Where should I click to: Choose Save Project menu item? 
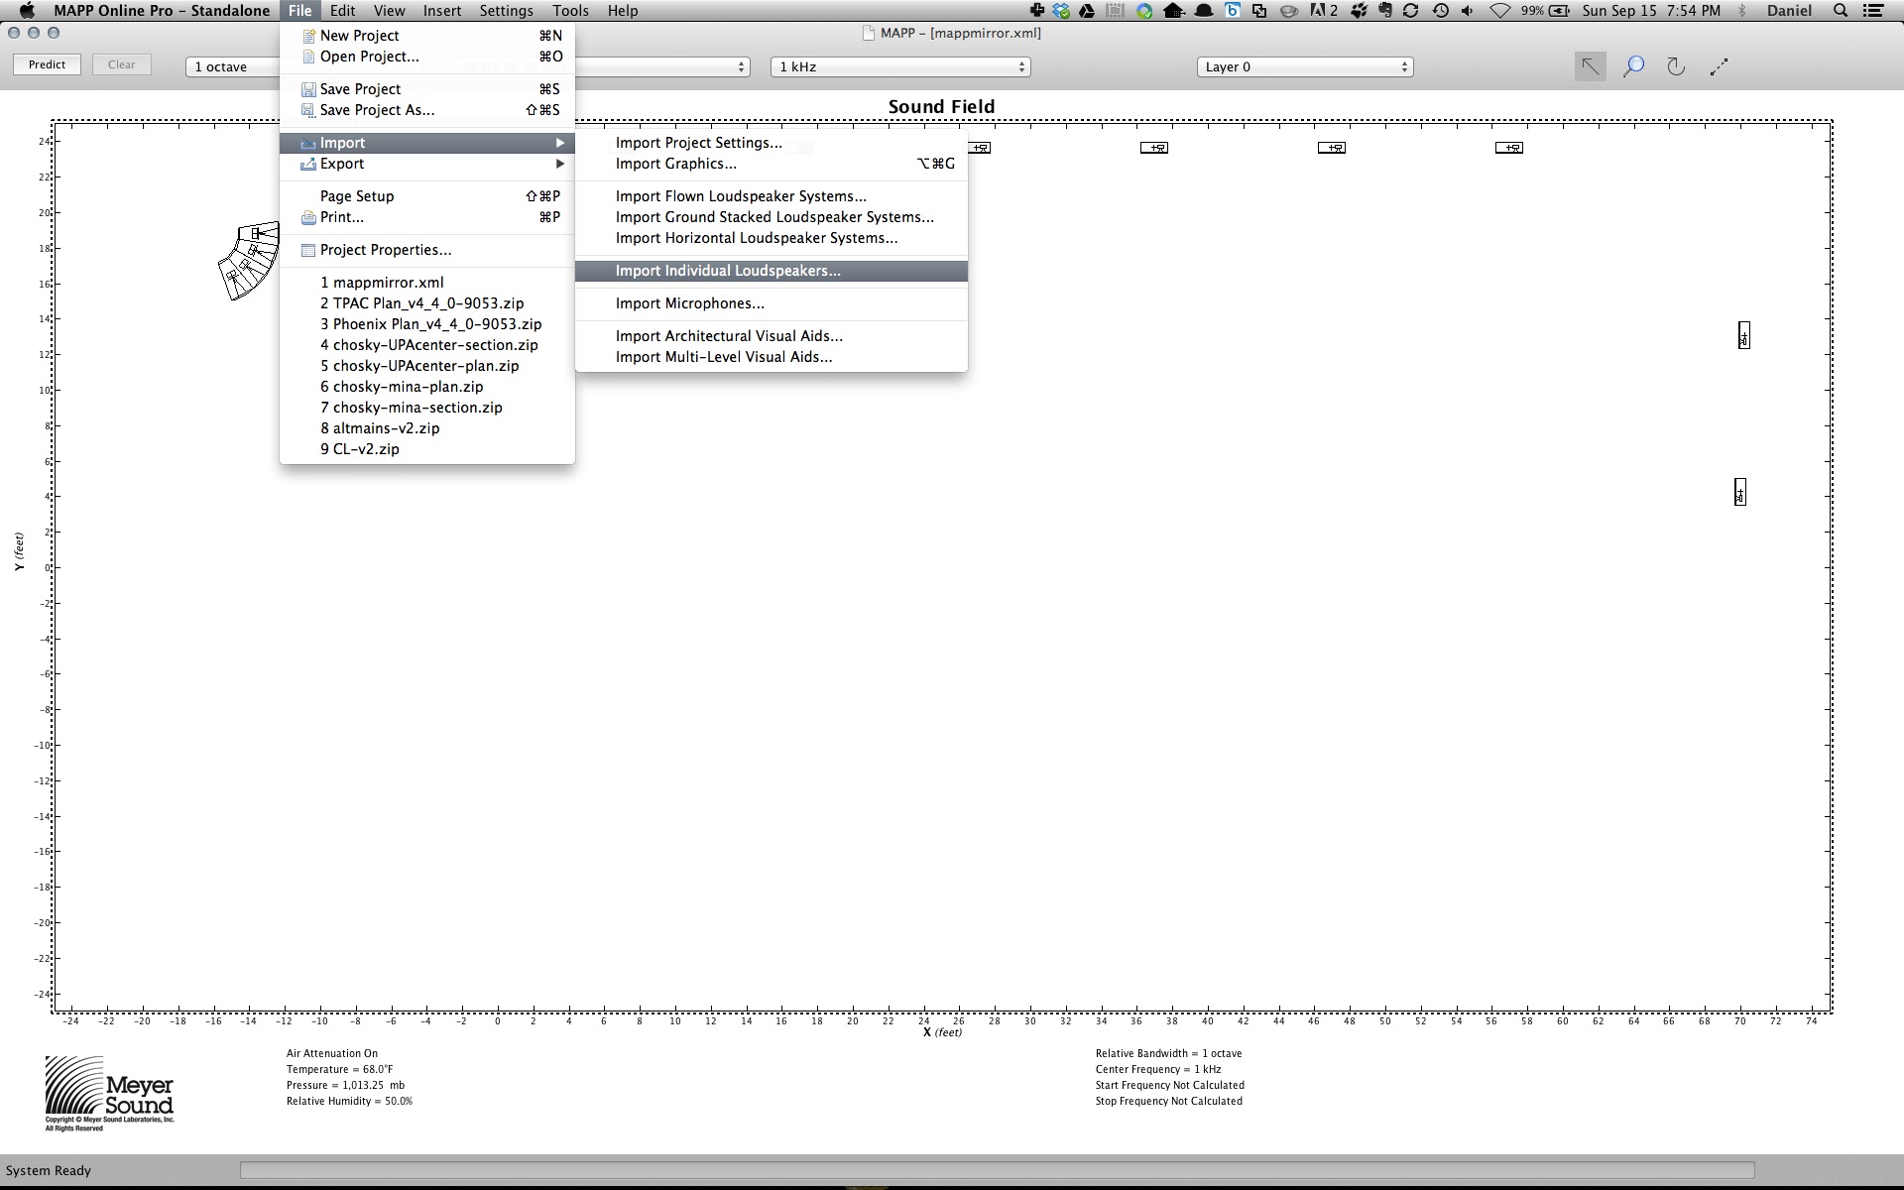[x=427, y=89]
